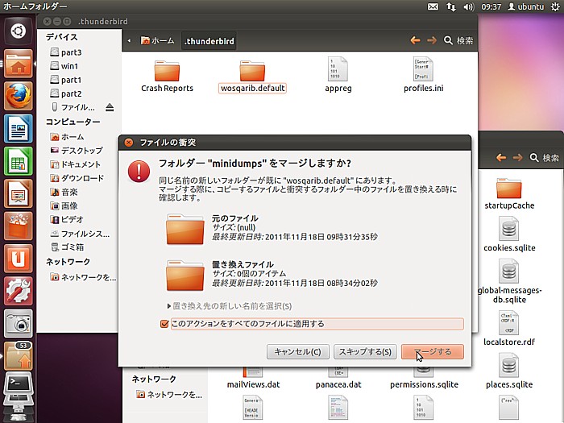Select localstore.rdf in back window
The image size is (564, 423).
[509, 329]
